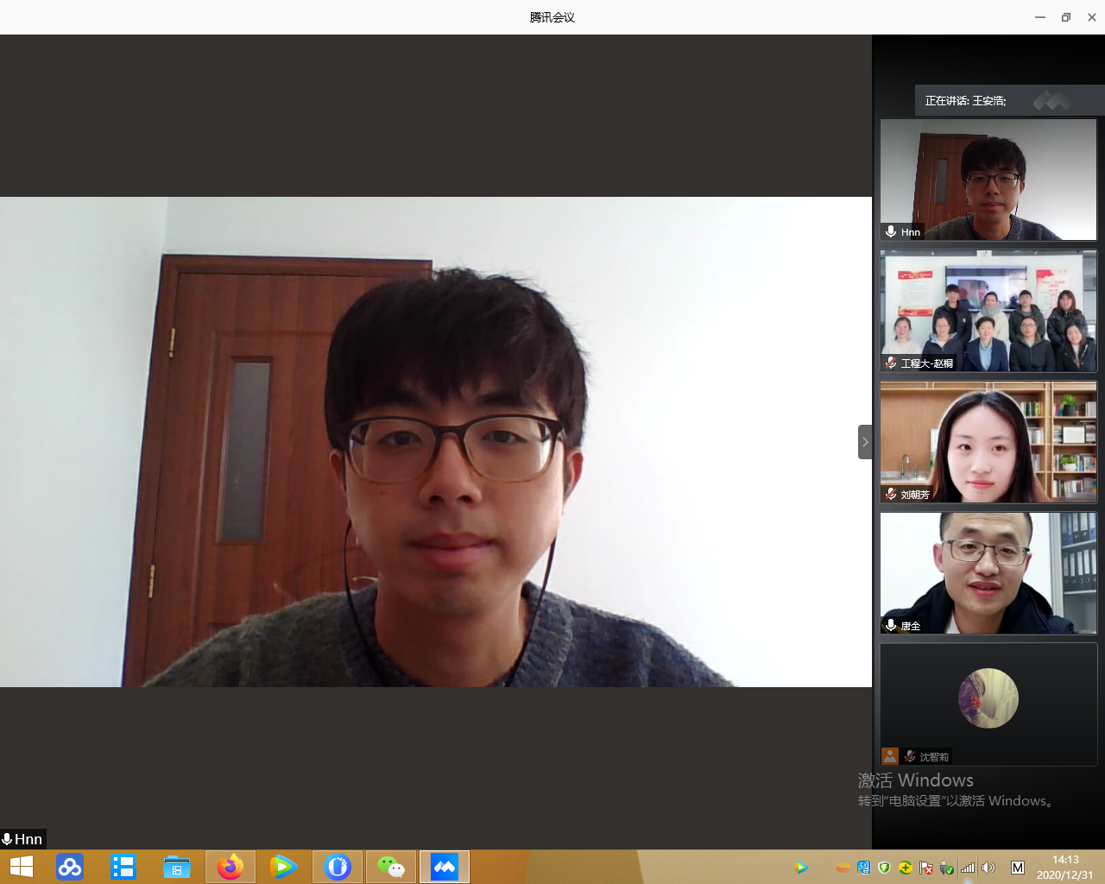
Task: Open the Windows Start menu
Action: tap(21, 867)
